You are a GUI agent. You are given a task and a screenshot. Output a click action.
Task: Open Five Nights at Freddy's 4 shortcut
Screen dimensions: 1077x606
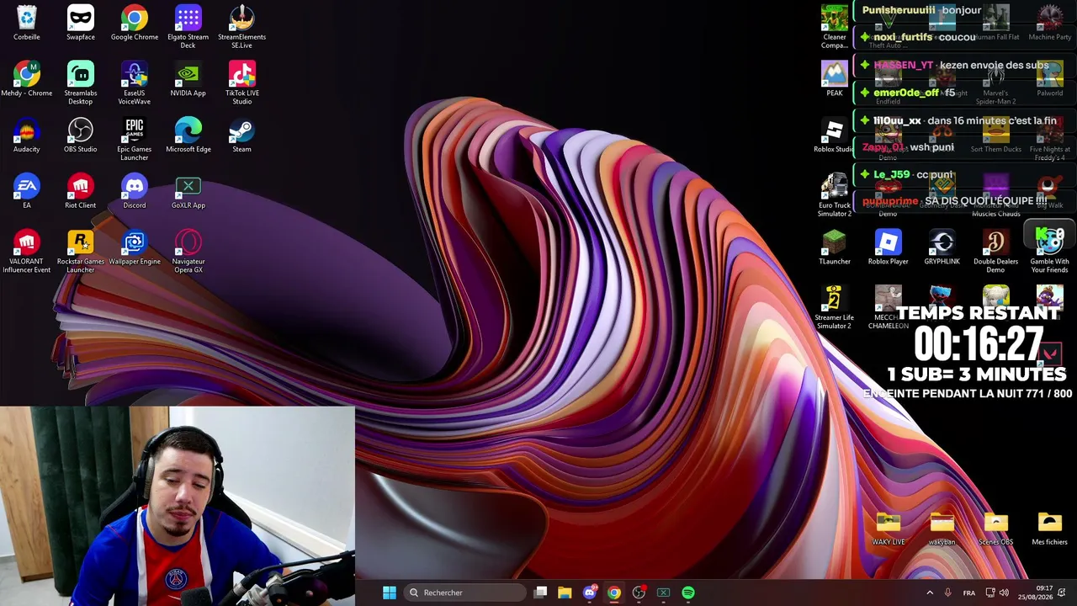[x=1050, y=139]
